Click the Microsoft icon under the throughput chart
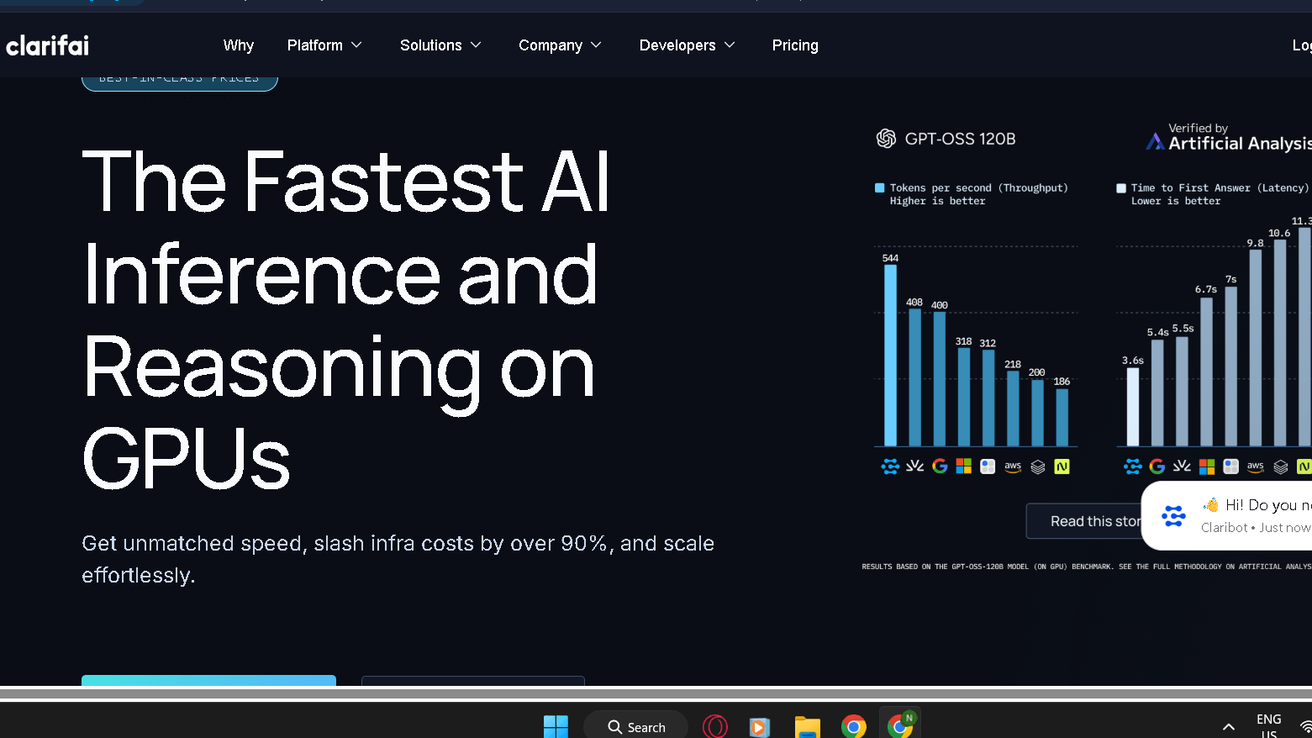Viewport: 1312px width, 738px height. click(964, 467)
